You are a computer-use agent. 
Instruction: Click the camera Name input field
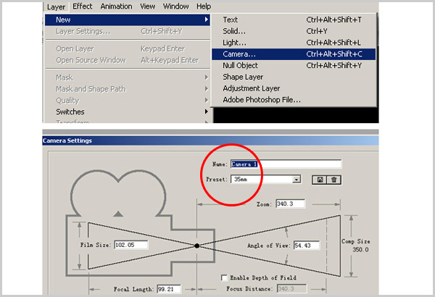(x=286, y=164)
